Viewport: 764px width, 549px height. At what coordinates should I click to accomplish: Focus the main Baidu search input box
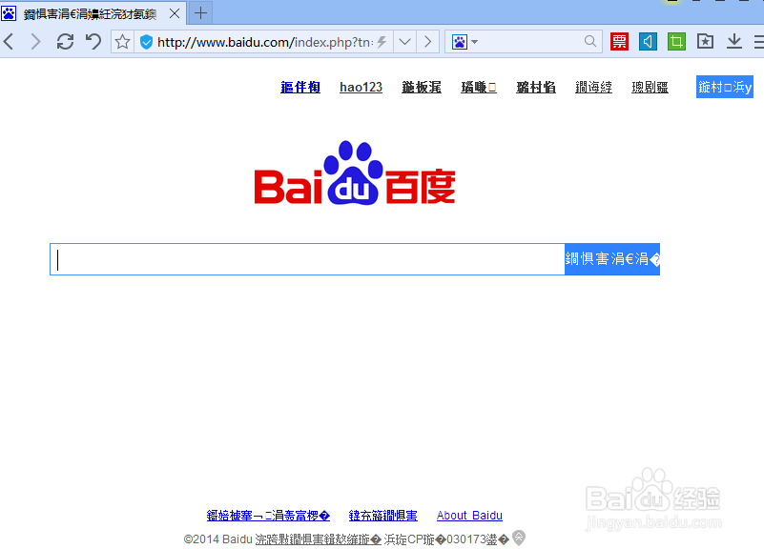[307, 259]
